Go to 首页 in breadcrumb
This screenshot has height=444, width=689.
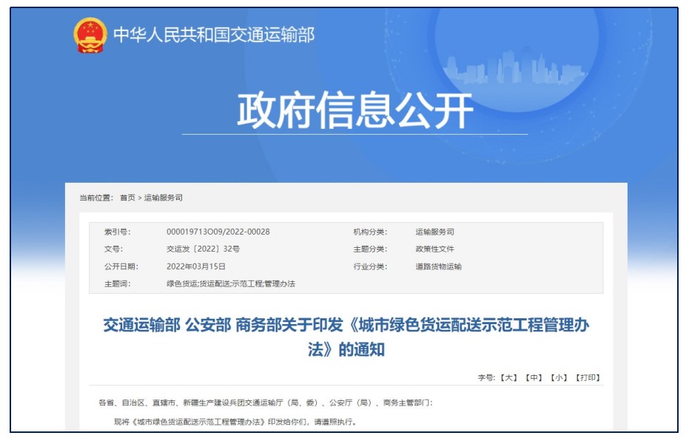tap(127, 198)
